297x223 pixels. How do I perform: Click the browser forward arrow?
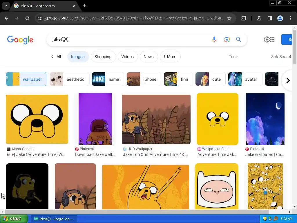click(17, 18)
